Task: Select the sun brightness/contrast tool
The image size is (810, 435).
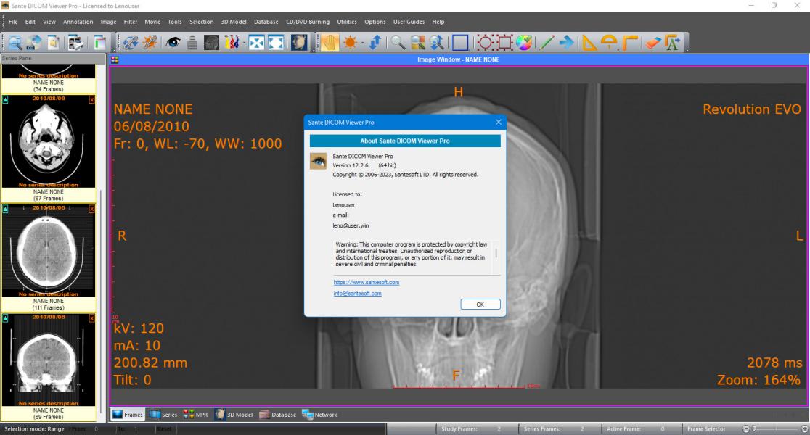Action: pyautogui.click(x=351, y=43)
